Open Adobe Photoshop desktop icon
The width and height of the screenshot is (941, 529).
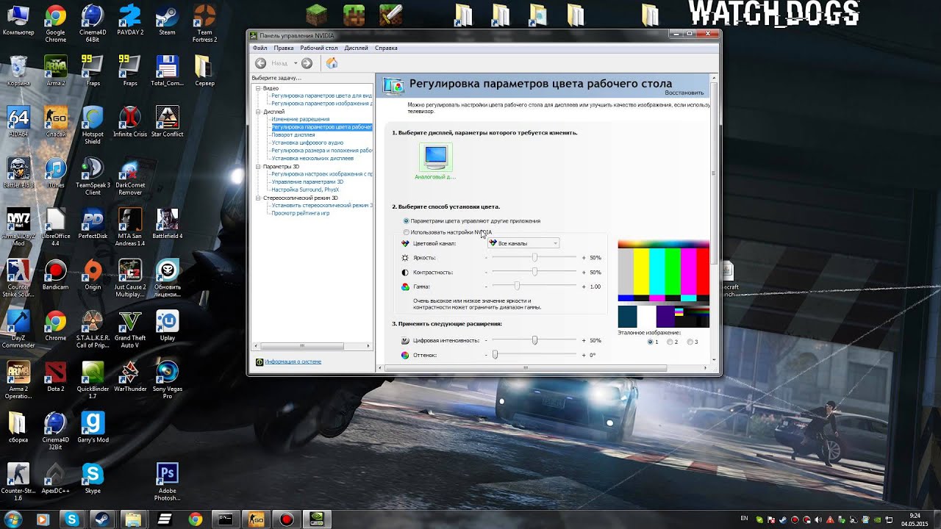click(x=167, y=481)
